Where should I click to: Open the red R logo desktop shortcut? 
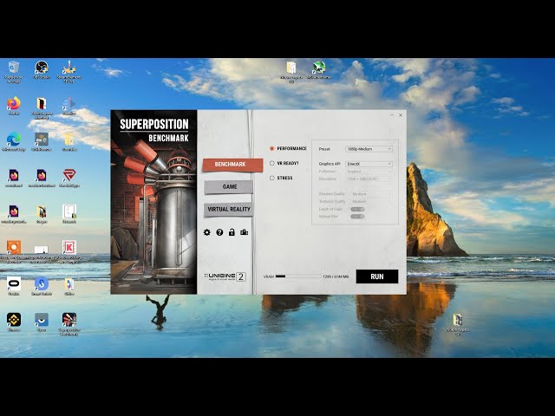click(x=69, y=175)
